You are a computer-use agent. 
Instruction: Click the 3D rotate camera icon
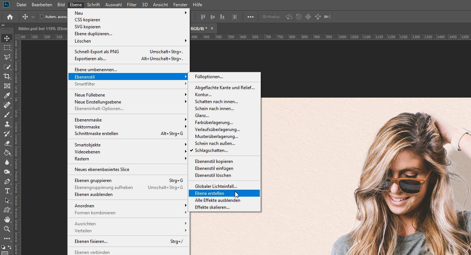point(289,17)
